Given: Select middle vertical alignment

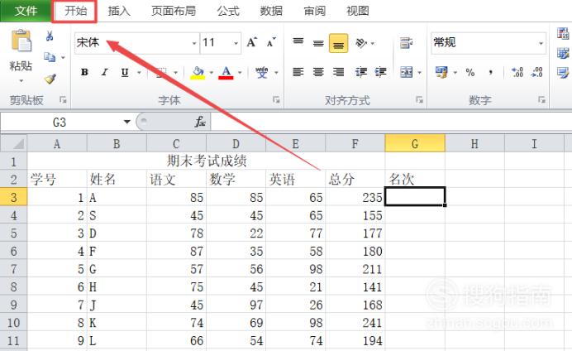Looking at the screenshot, I should click(318, 43).
